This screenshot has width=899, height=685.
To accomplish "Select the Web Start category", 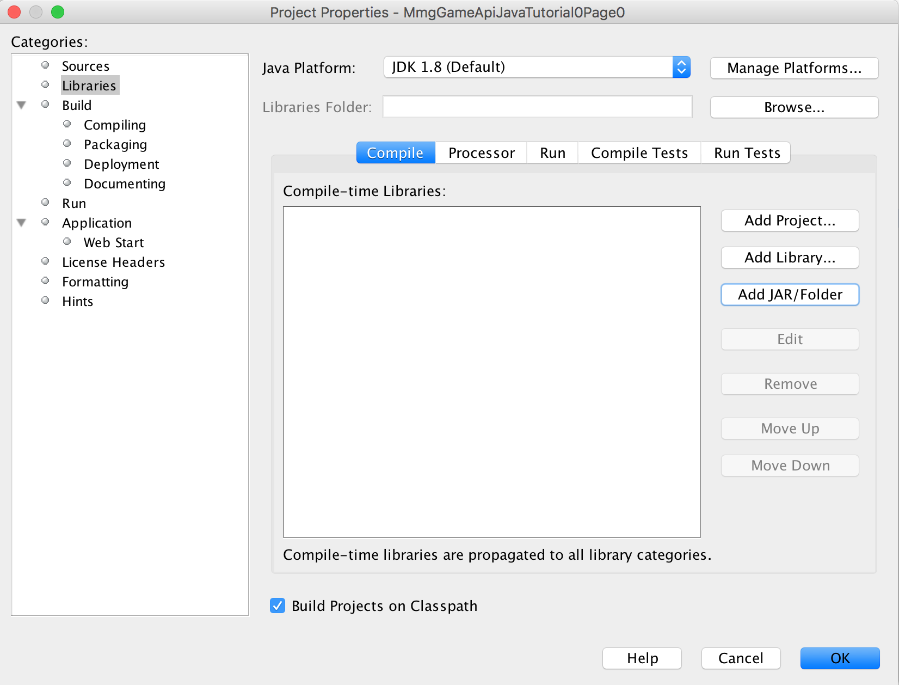I will point(114,242).
